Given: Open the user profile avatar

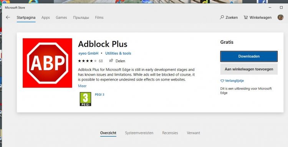Looking at the screenshot, I should coord(280,17).
